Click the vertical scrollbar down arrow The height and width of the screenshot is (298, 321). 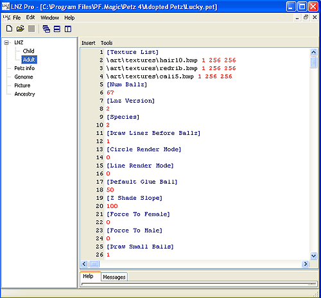(x=313, y=256)
